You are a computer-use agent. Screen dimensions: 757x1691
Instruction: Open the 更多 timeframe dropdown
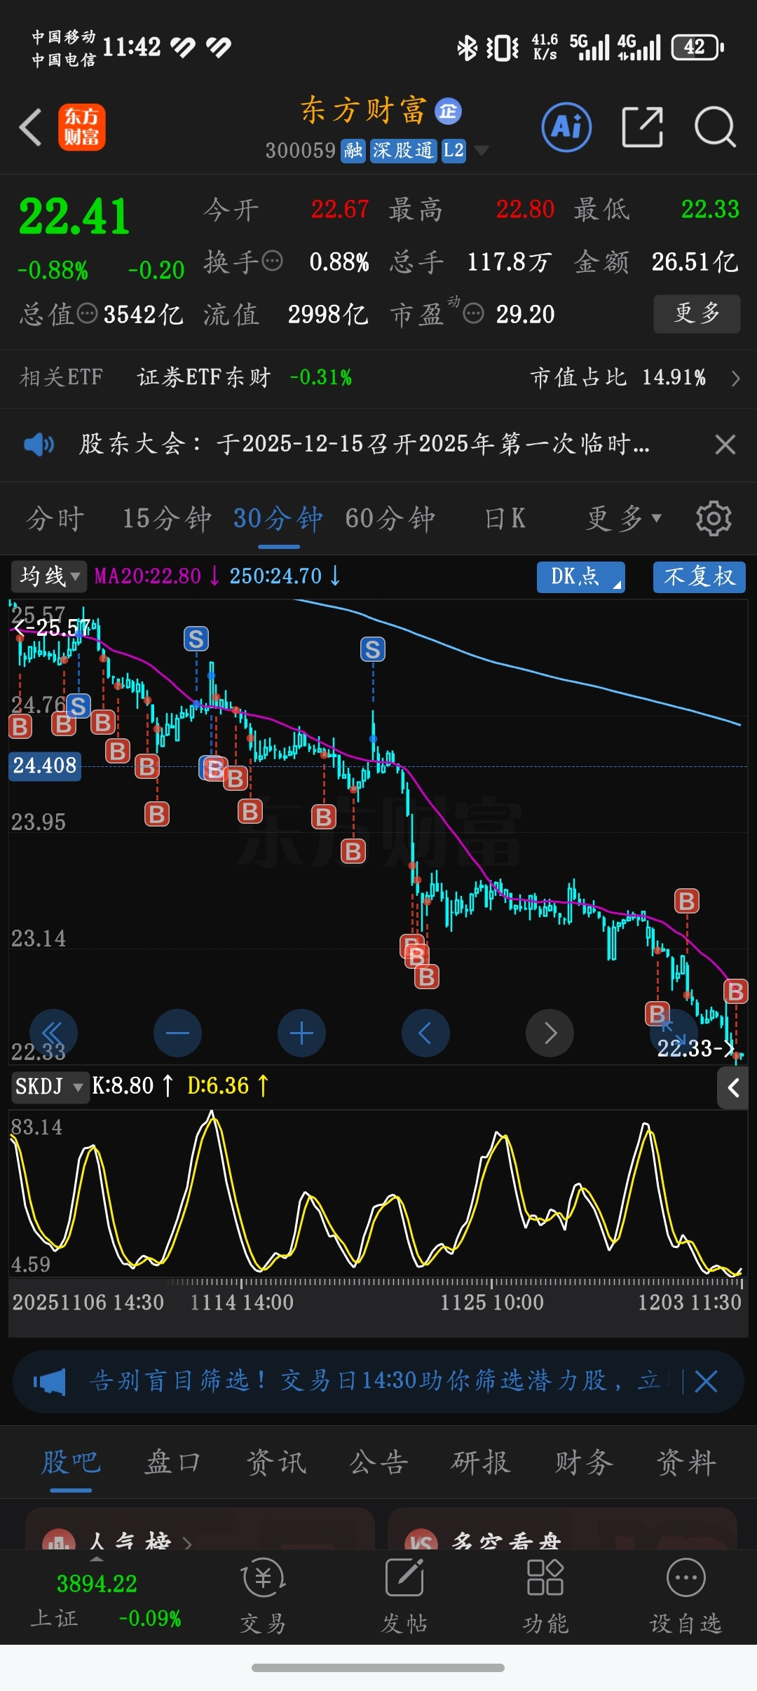coord(624,519)
